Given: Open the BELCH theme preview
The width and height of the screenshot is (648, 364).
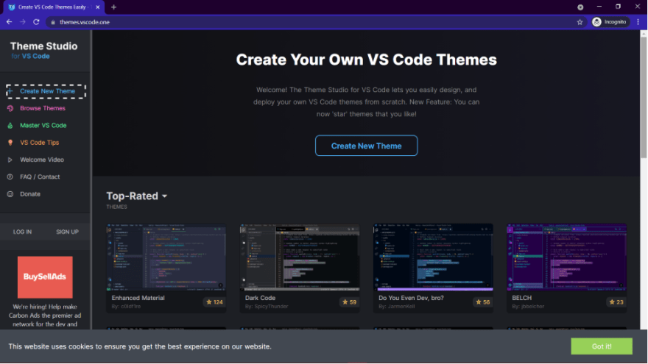Looking at the screenshot, I should click(x=566, y=257).
